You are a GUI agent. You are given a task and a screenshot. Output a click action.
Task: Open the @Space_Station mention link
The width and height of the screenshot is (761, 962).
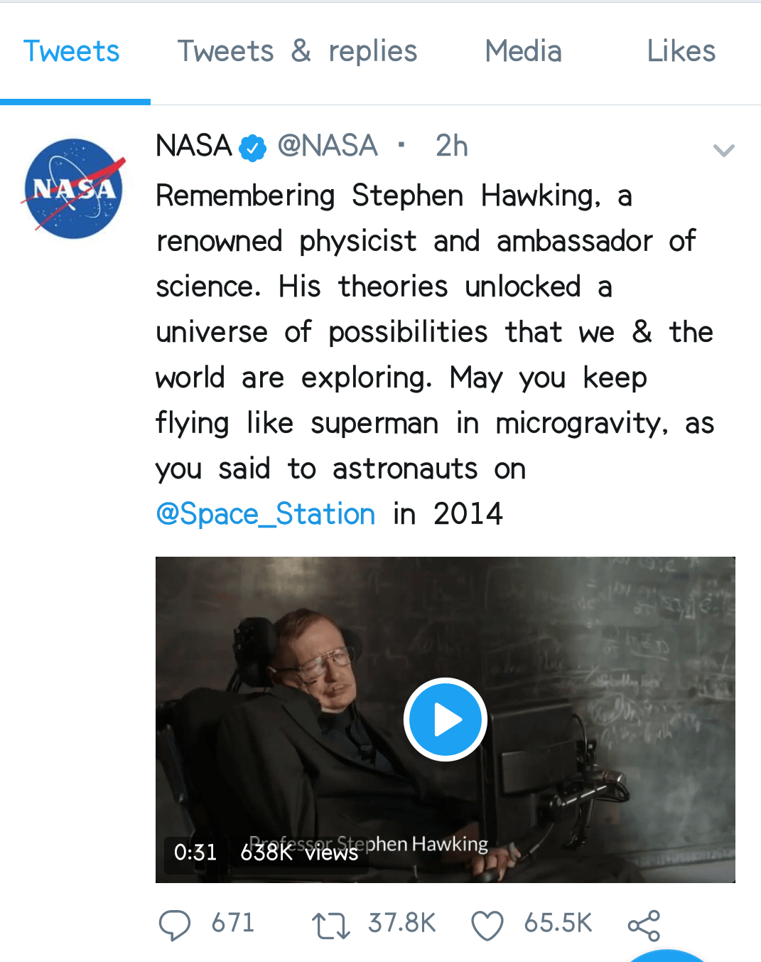tap(265, 513)
